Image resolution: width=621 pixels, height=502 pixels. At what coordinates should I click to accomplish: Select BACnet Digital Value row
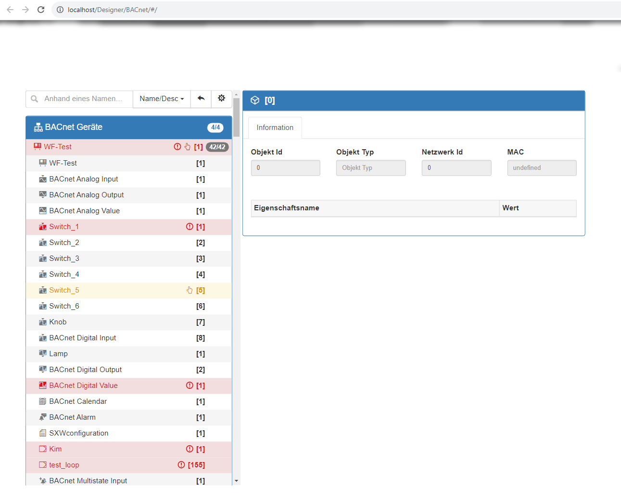click(x=129, y=386)
